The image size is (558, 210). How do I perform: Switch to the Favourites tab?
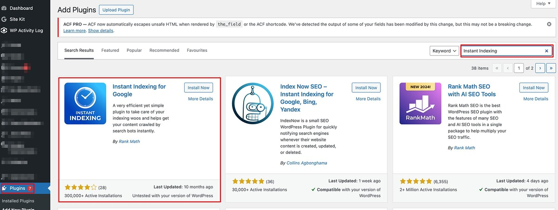[197, 51]
